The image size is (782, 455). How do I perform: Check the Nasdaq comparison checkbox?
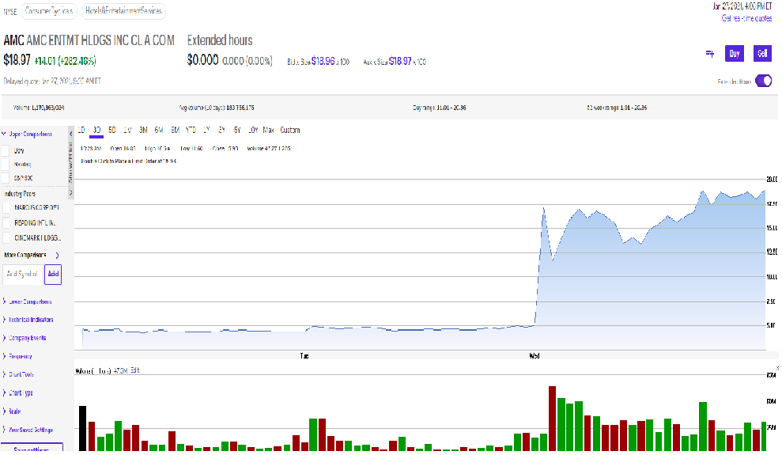click(x=6, y=164)
